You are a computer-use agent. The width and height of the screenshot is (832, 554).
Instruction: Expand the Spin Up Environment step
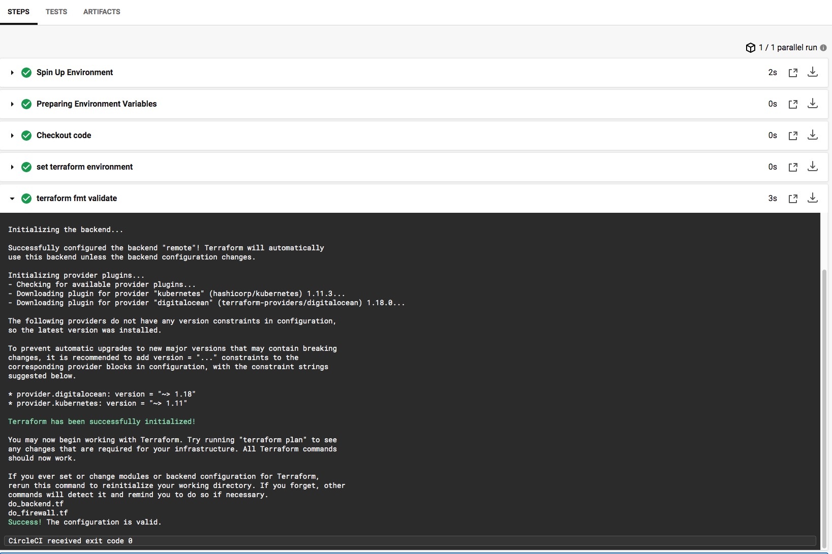click(x=12, y=73)
